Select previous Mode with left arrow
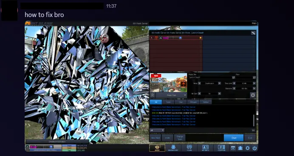Viewport: 294px width, 156px height. coord(199,83)
